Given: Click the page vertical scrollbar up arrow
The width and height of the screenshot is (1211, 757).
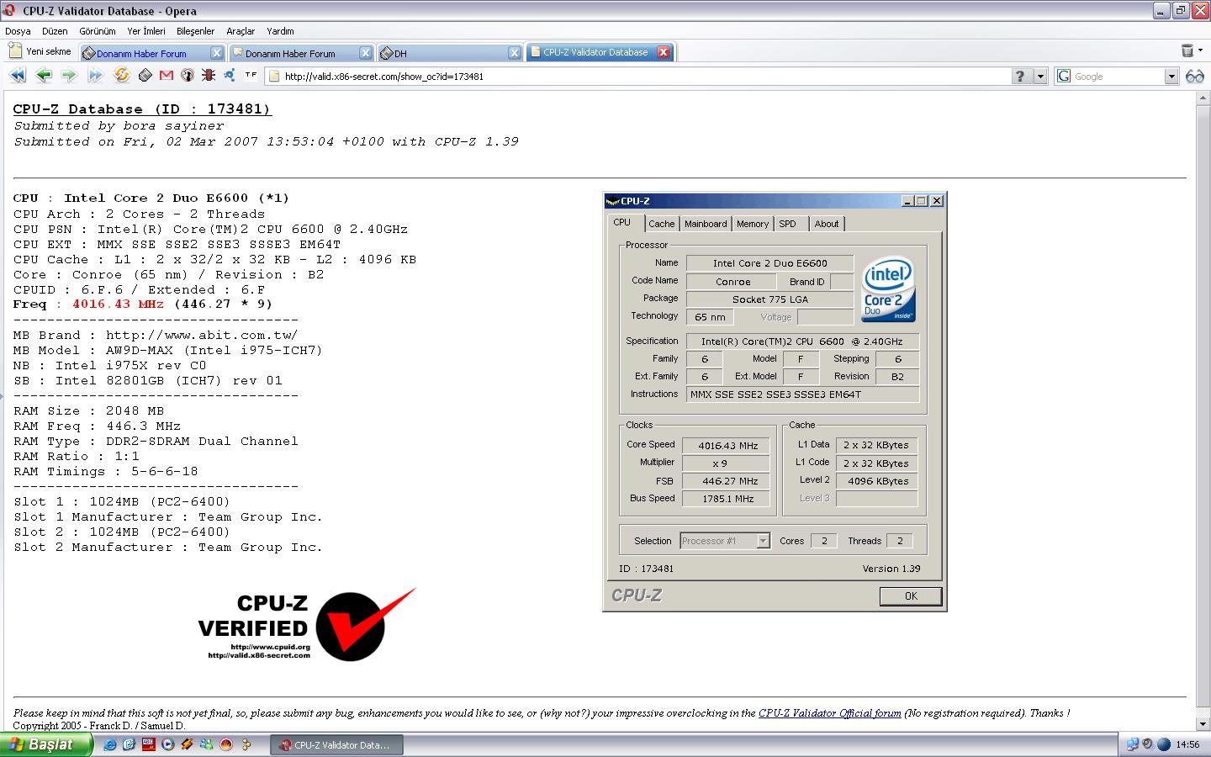Looking at the screenshot, I should pyautogui.click(x=1203, y=98).
